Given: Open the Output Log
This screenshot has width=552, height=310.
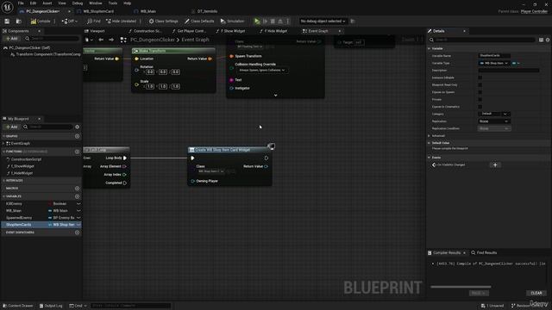Looking at the screenshot, I should (51, 306).
